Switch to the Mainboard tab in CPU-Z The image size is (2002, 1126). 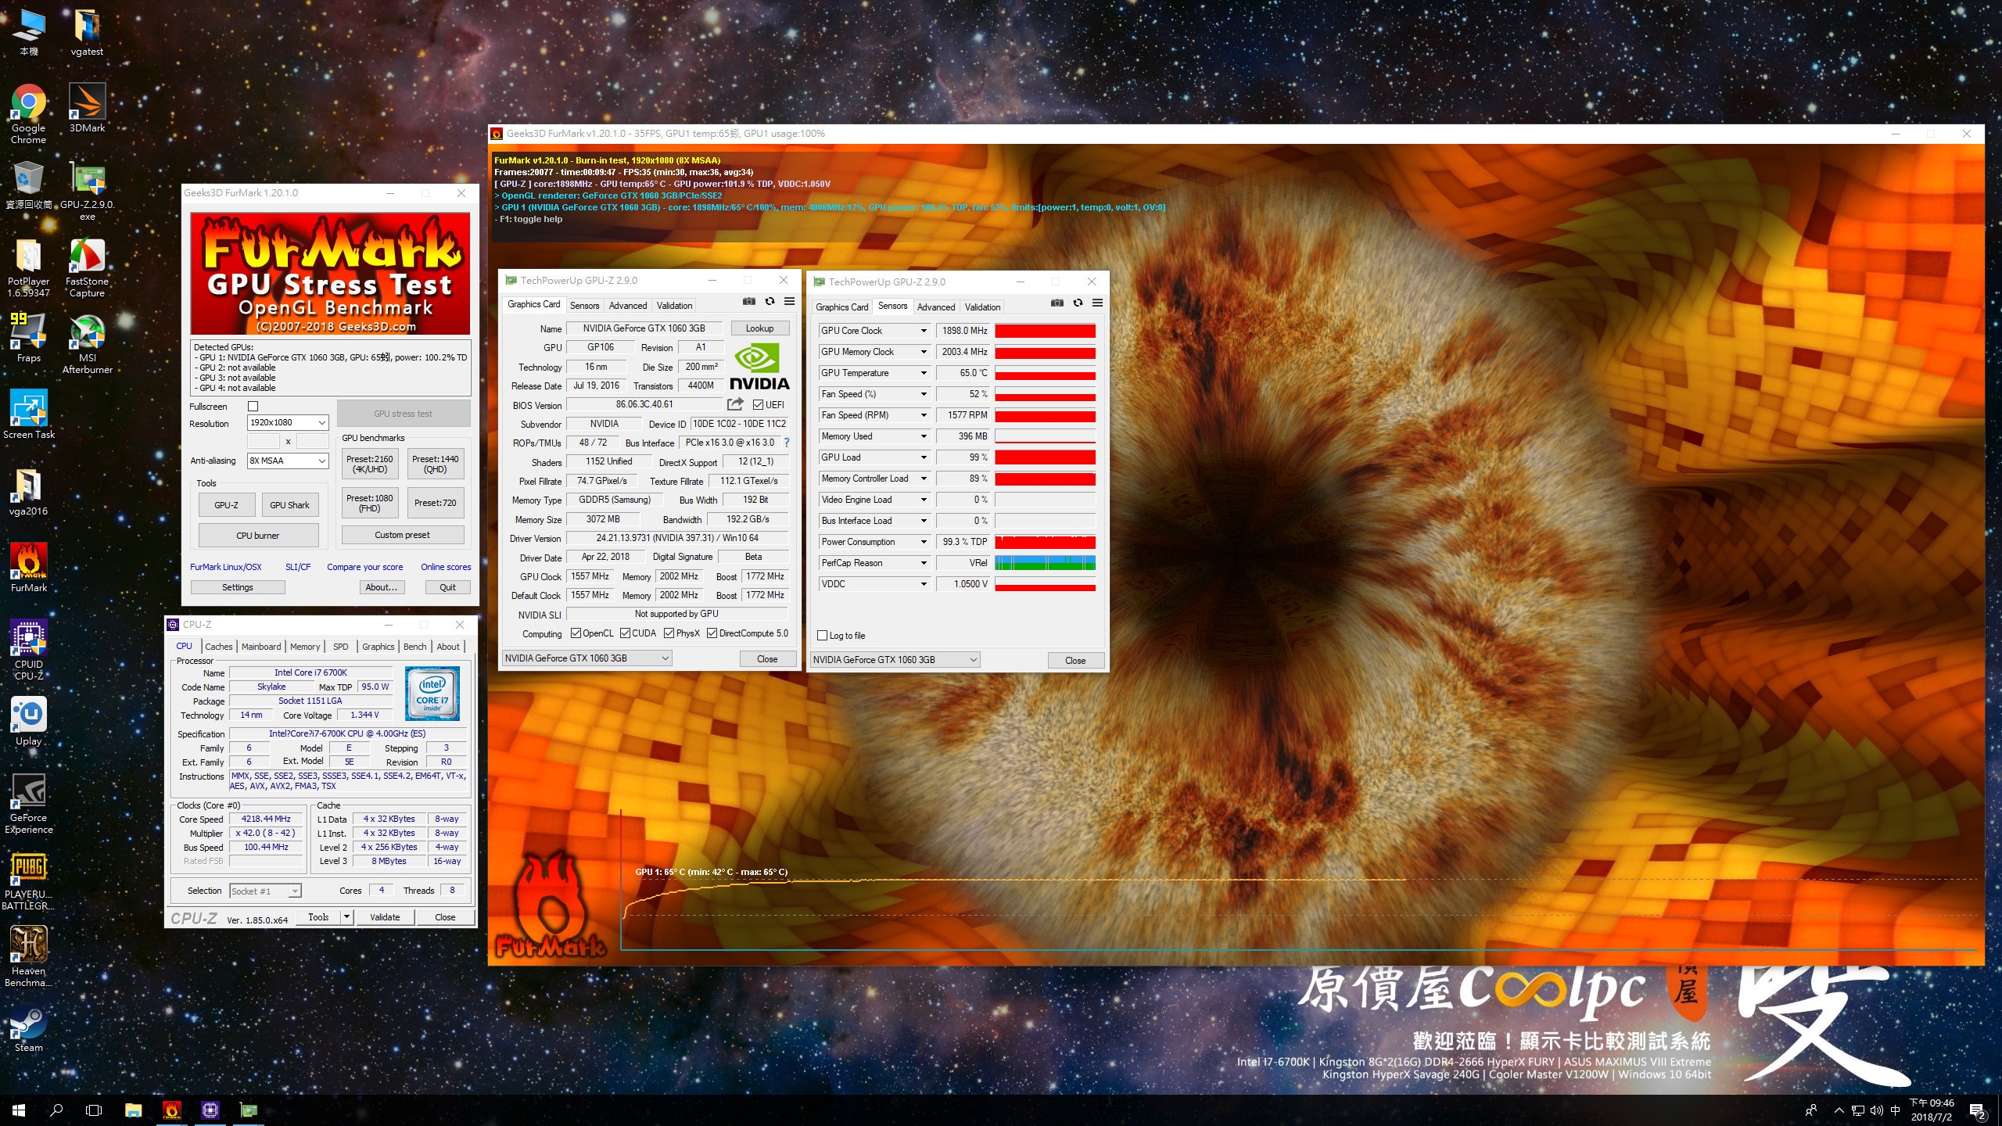click(261, 647)
